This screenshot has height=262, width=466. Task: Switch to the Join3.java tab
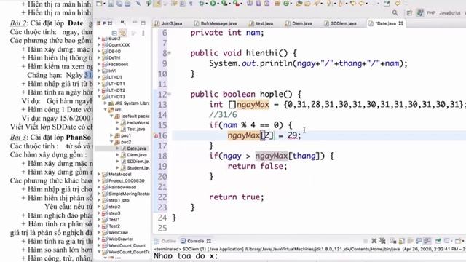(x=168, y=23)
